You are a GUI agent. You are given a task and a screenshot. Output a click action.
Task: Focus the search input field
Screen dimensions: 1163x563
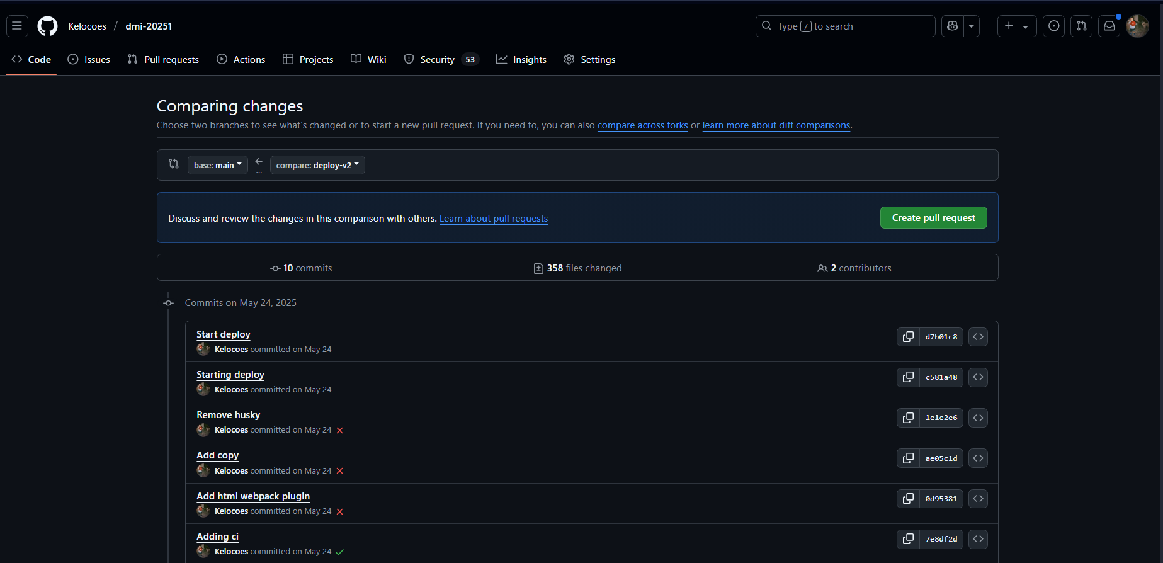pyautogui.click(x=845, y=26)
